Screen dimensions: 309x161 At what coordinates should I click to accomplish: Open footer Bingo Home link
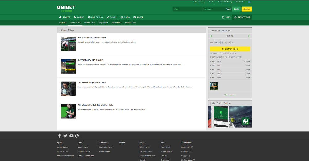click(145, 147)
